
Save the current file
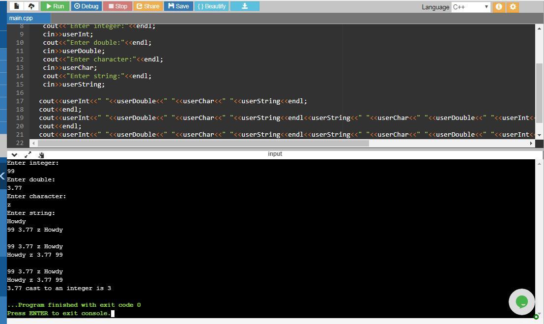tap(178, 6)
